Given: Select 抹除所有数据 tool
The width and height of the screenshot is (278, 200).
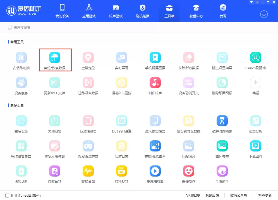Looking at the screenshot, I should pyautogui.click(x=189, y=61).
